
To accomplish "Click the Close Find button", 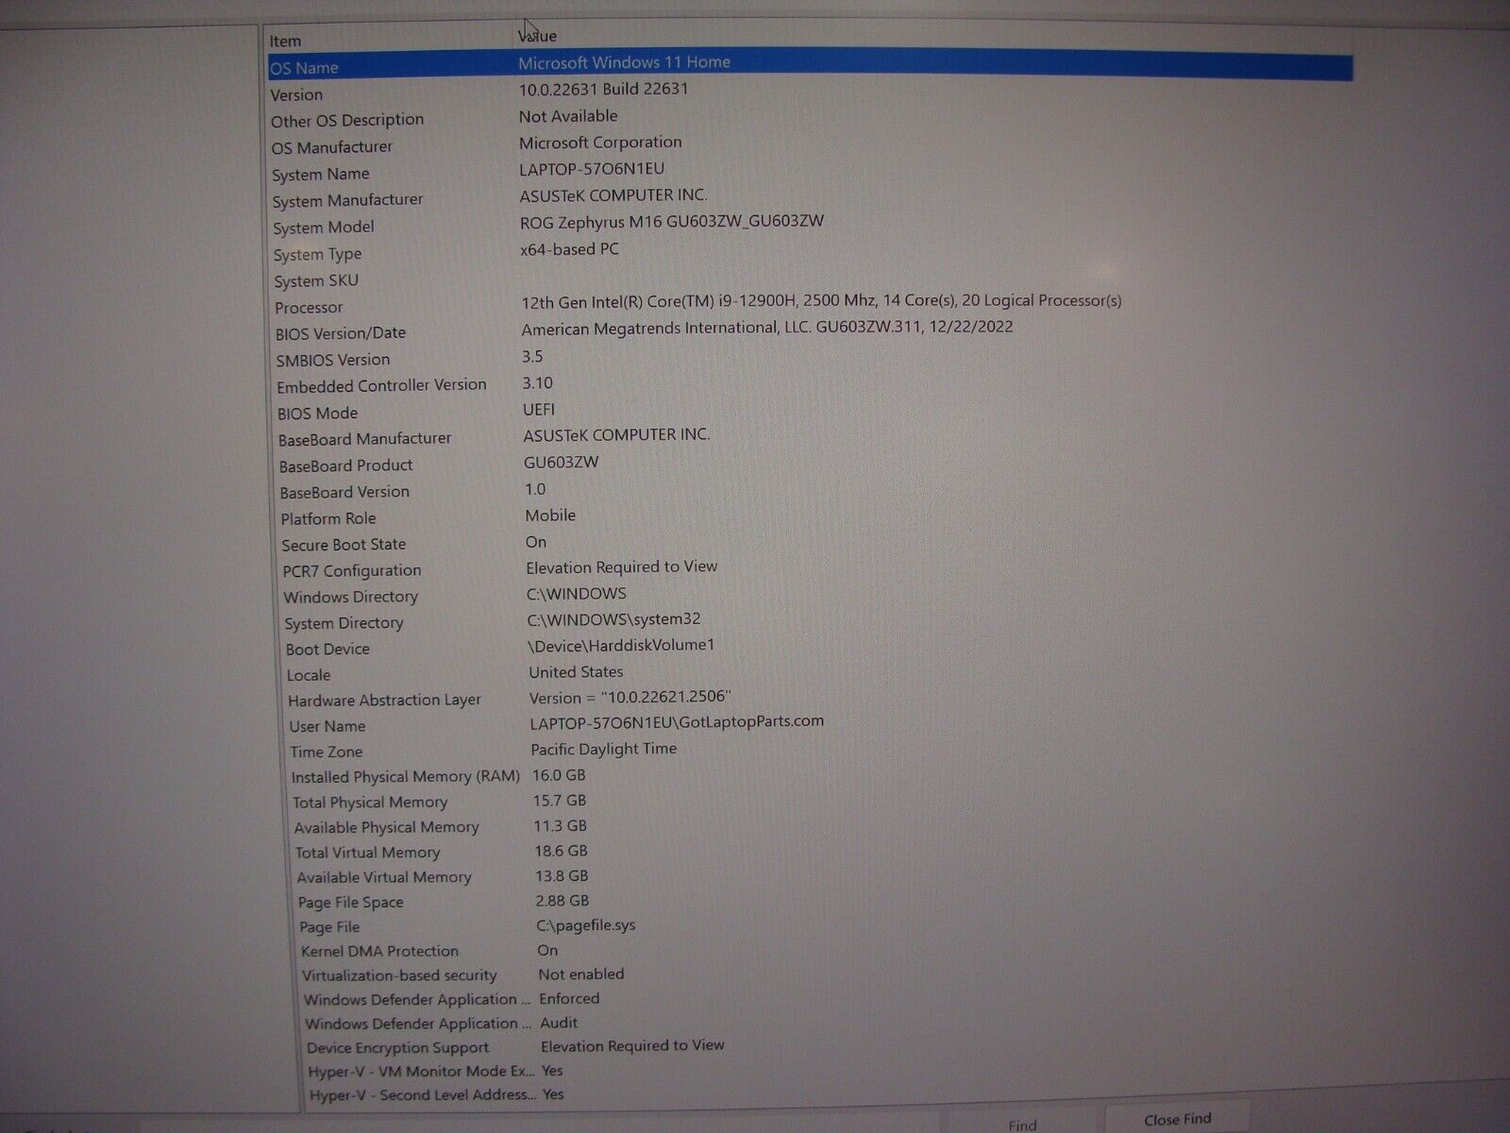I will [1177, 1119].
